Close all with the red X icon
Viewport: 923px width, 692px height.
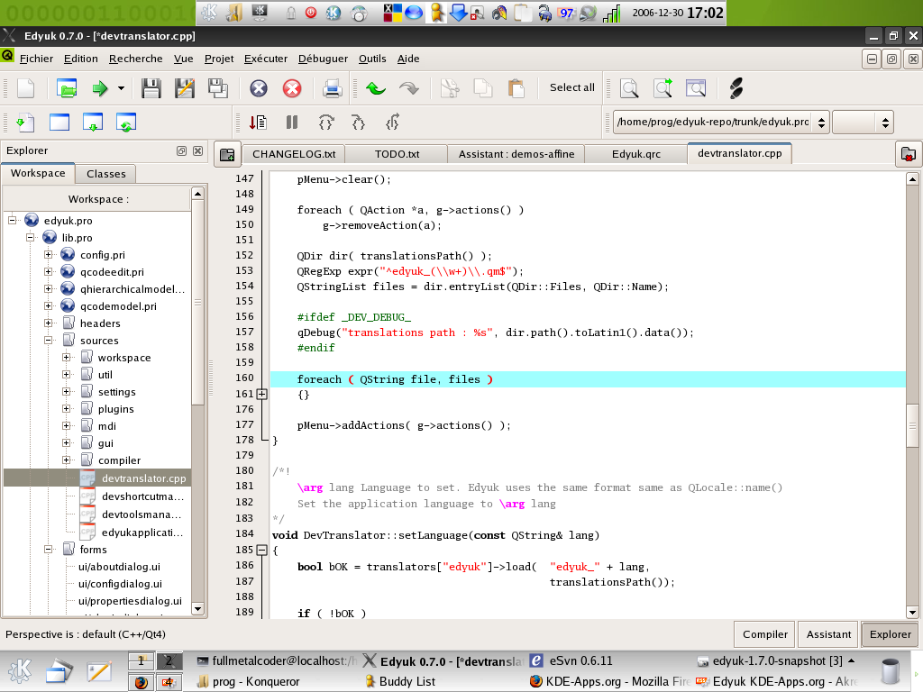pos(292,88)
